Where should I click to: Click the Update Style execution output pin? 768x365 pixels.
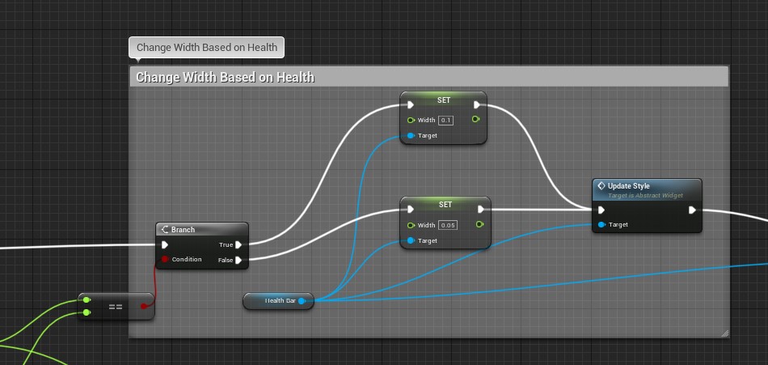pyautogui.click(x=692, y=210)
